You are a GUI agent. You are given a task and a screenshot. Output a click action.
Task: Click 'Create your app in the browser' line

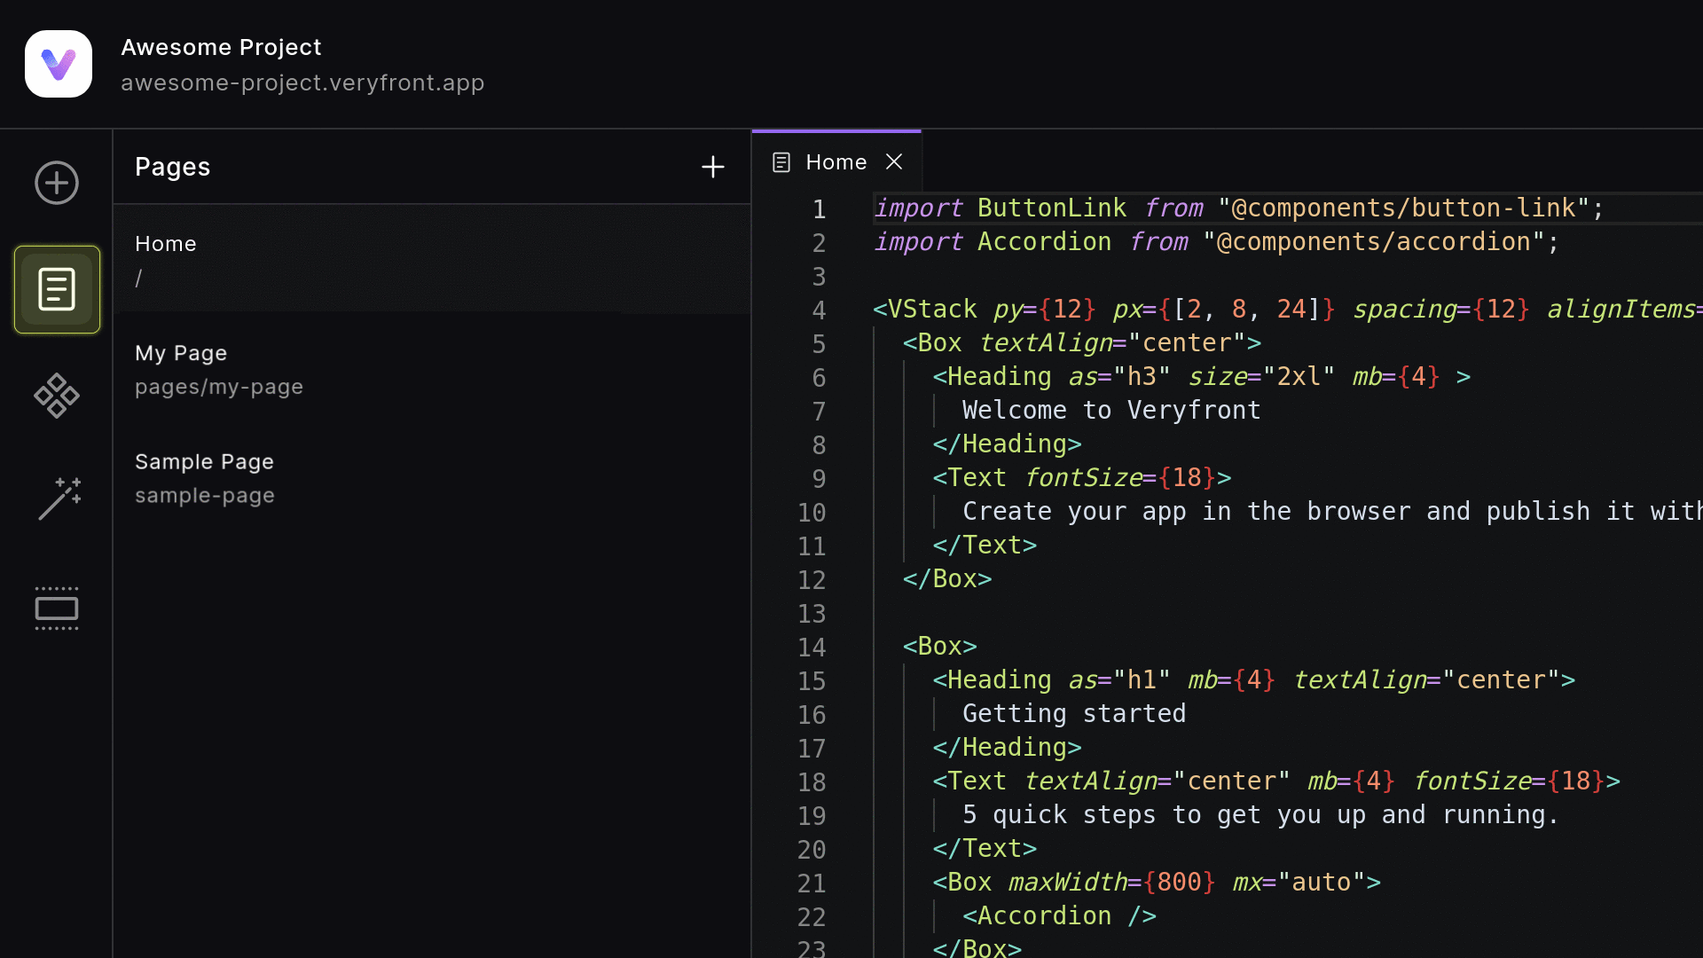pos(1330,511)
